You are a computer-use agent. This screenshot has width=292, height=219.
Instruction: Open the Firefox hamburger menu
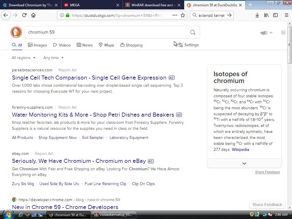click(287, 15)
